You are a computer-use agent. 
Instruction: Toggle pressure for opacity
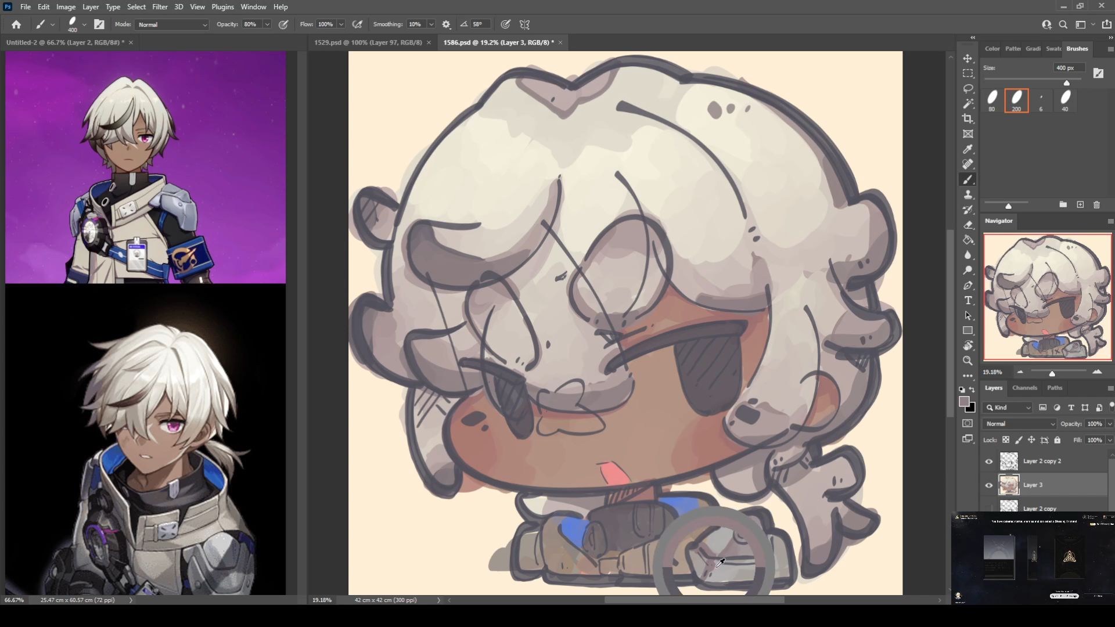283,24
